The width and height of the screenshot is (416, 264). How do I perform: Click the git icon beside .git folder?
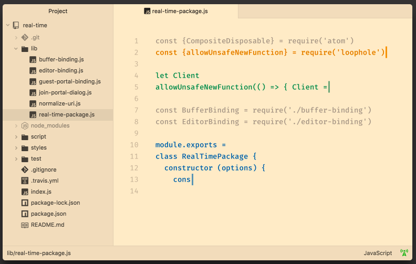click(24, 37)
